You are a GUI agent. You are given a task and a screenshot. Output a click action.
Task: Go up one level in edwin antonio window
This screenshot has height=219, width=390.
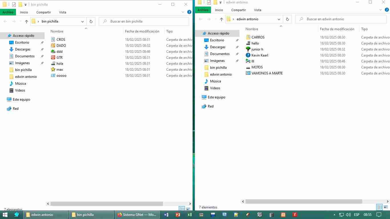pos(222,19)
